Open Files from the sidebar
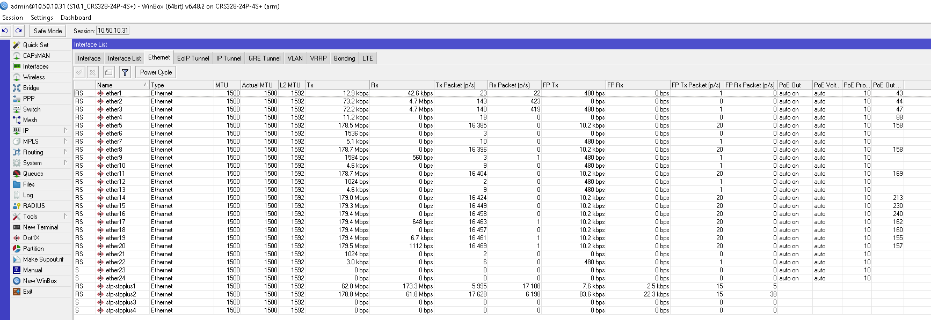The width and height of the screenshot is (931, 320). 28,184
